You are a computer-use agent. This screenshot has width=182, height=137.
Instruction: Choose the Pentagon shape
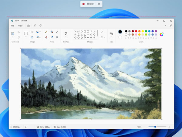pyautogui.click(x=91, y=34)
